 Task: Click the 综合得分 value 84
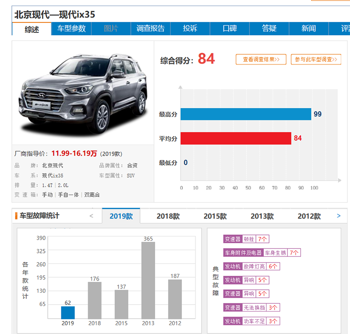pos(206,59)
